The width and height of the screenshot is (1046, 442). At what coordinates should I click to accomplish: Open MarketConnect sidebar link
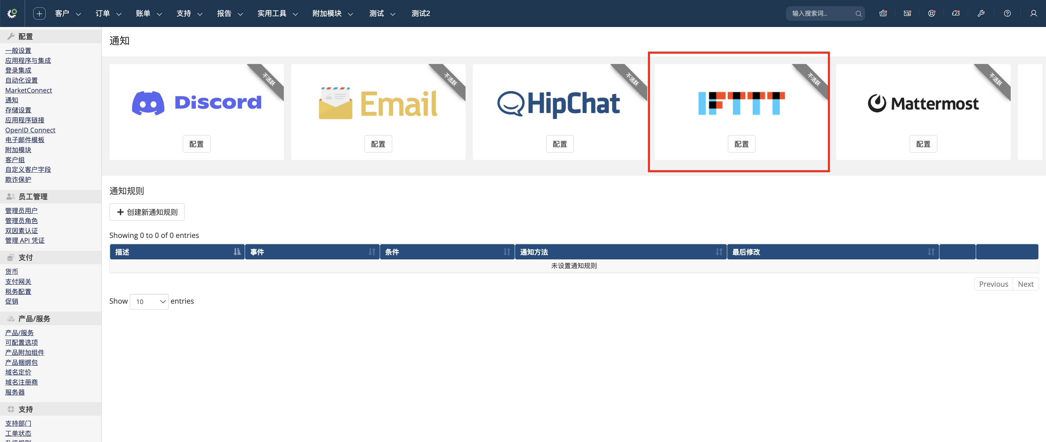coord(28,90)
